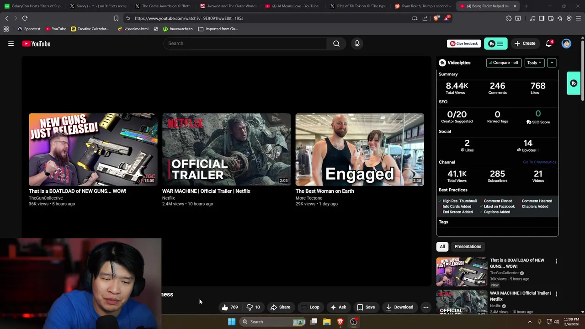
Task: Open options for WAR MACHINE sidebar video
Action: [x=556, y=294]
